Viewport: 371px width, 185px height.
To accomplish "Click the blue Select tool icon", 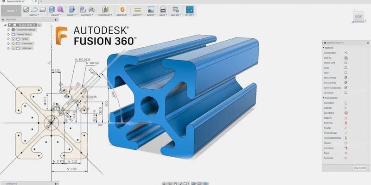I will [x=190, y=10].
